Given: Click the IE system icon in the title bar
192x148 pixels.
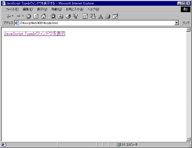Looking at the screenshot, I should tap(4, 3).
